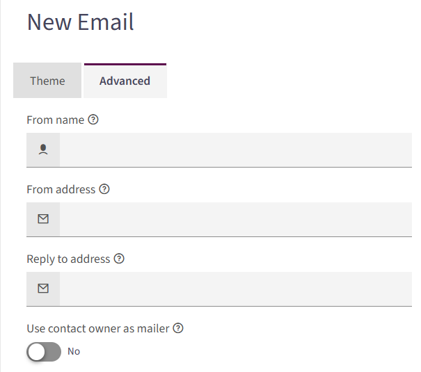
Task: Click the Reply to address help icon
Action: pos(119,259)
